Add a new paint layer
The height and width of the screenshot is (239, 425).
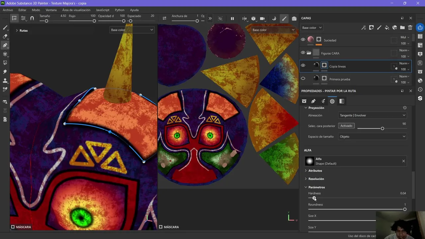click(379, 28)
